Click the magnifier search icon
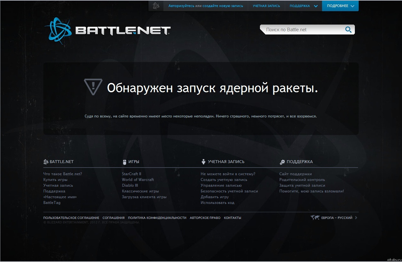Viewport: 402px width, 262px height. [348, 30]
